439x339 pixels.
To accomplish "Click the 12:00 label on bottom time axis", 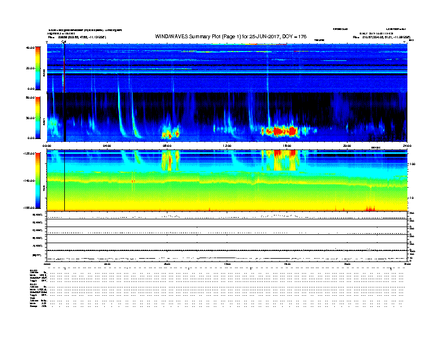I will point(227,264).
